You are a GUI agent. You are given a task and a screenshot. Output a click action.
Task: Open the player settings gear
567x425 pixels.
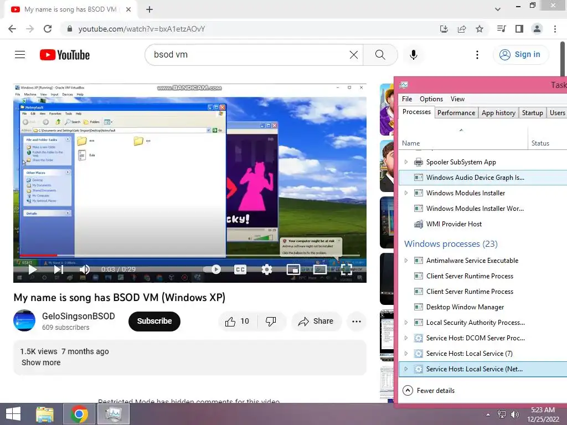[266, 269]
